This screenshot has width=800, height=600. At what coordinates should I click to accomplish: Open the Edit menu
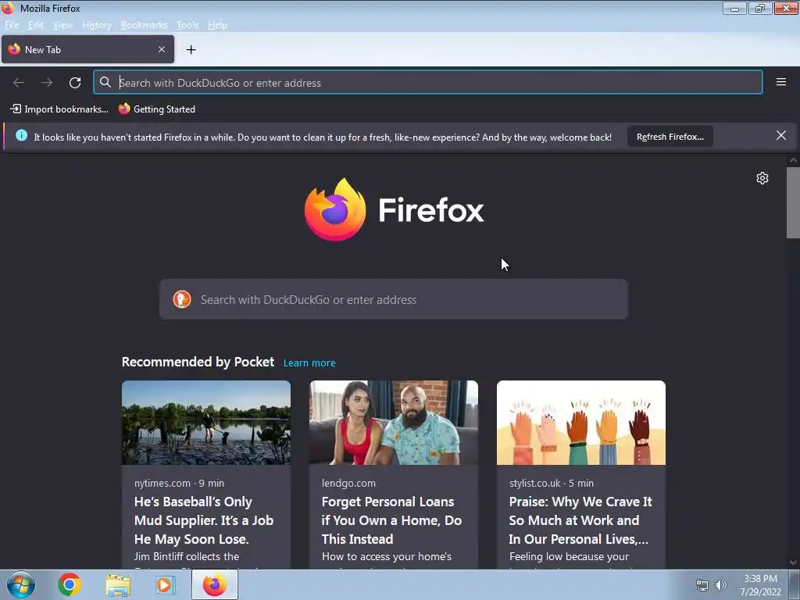(35, 25)
